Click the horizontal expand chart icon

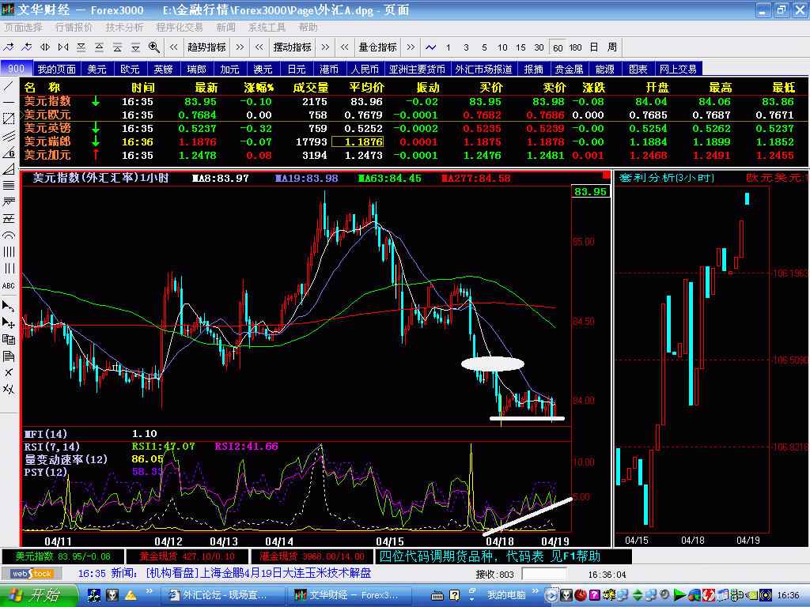45,47
